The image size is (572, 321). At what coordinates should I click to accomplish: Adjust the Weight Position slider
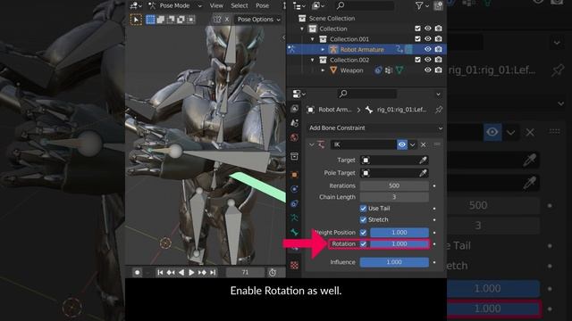click(400, 232)
